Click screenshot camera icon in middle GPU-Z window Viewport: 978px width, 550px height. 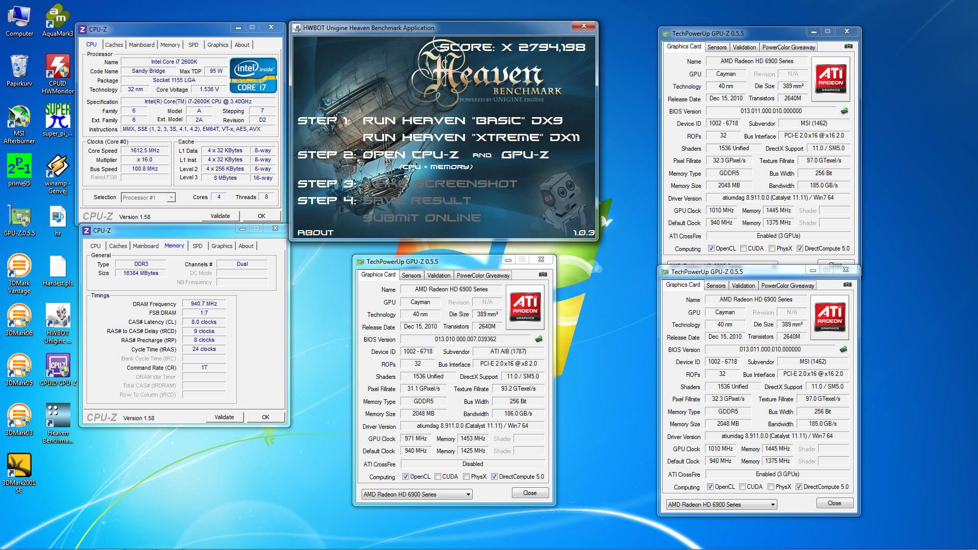543,274
